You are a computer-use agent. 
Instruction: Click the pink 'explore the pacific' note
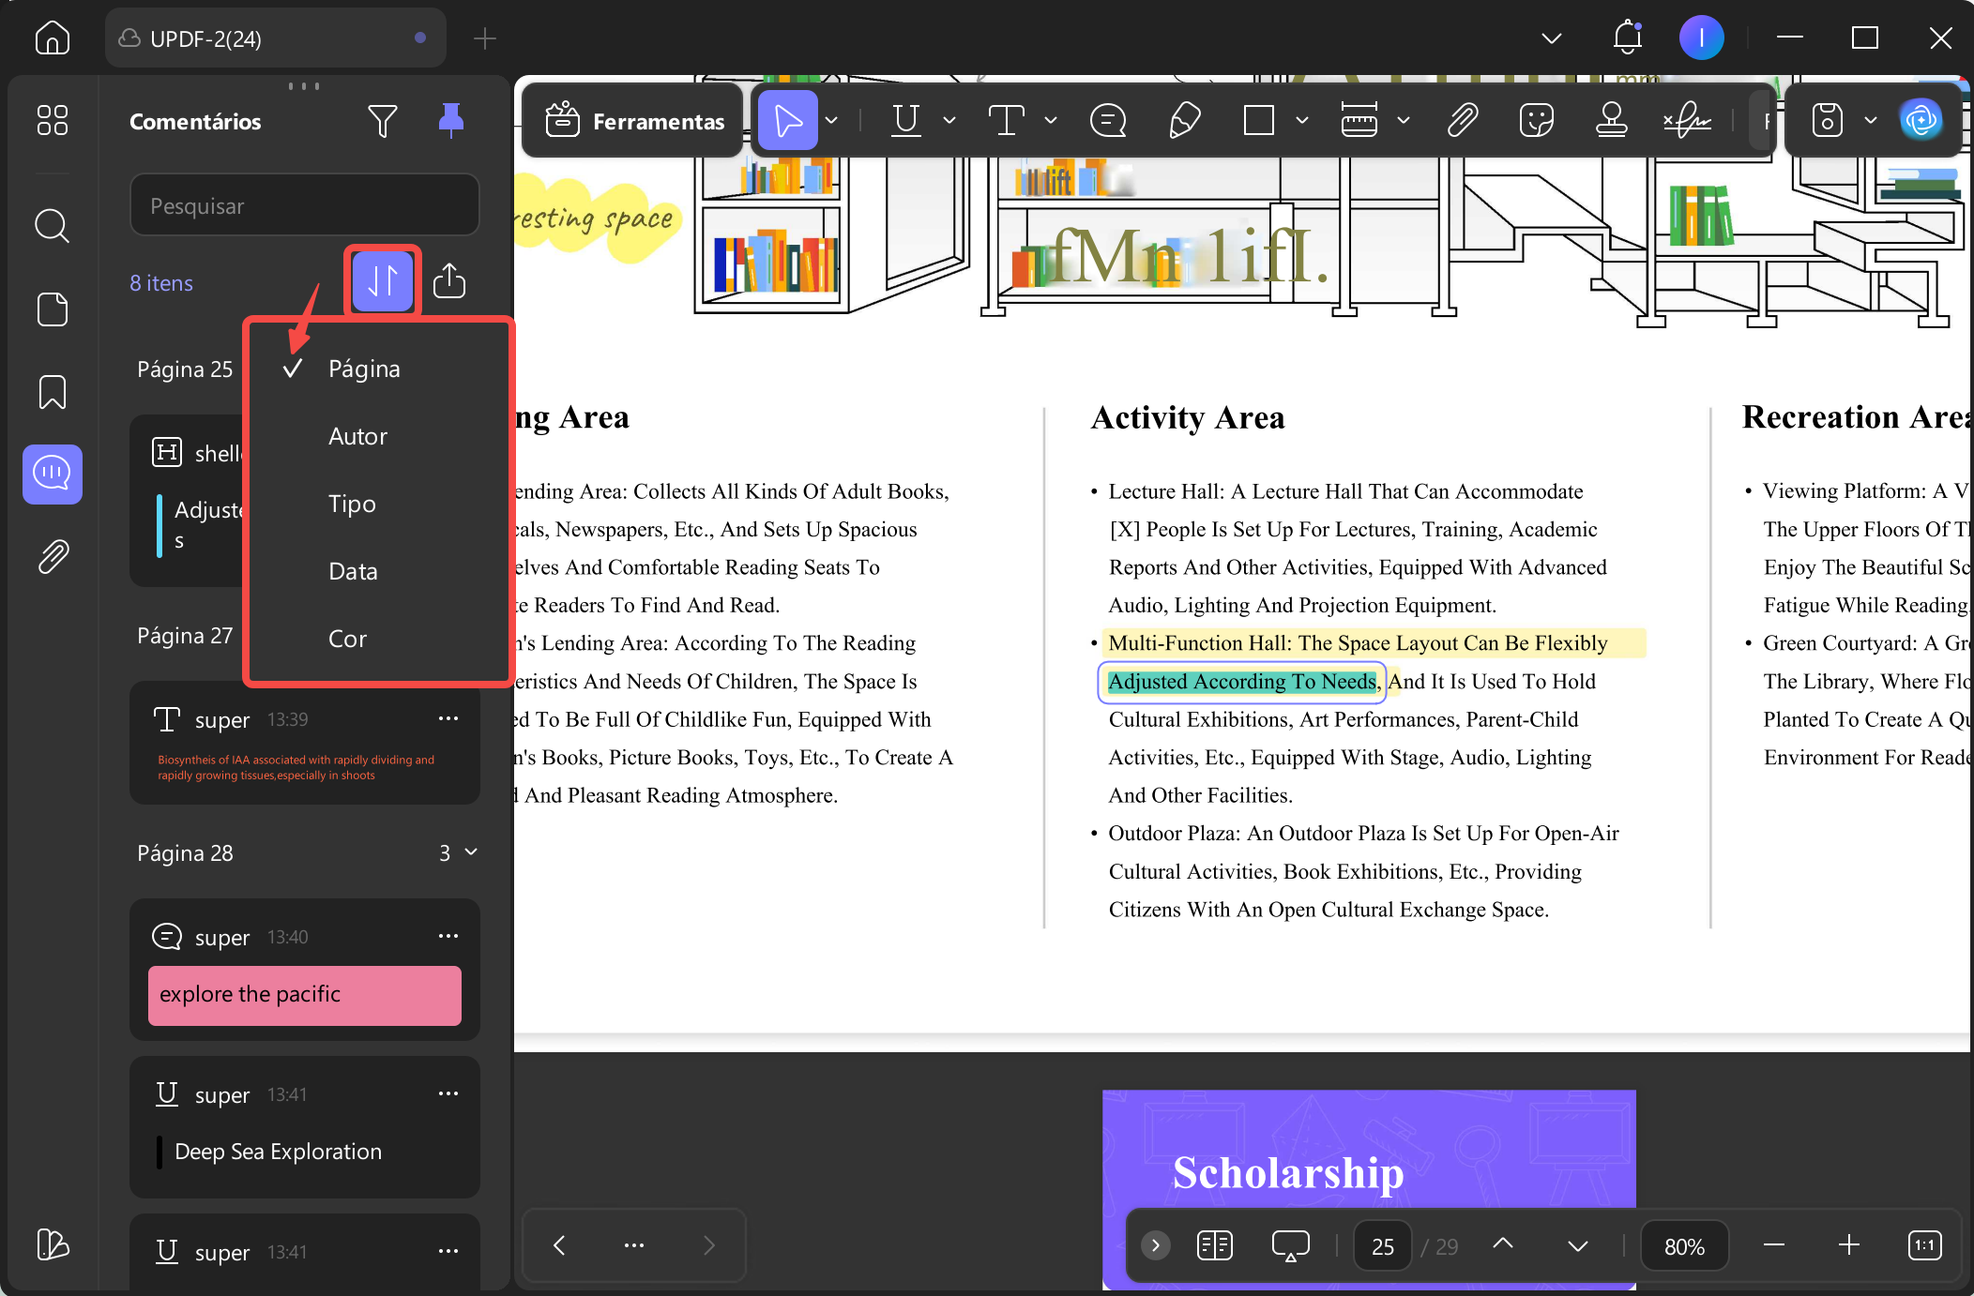[x=305, y=995]
